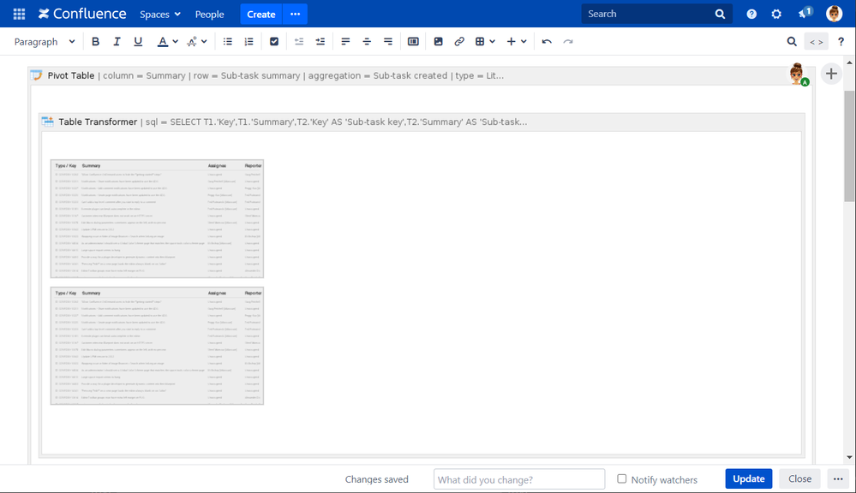
Task: Insert a link
Action: [459, 41]
